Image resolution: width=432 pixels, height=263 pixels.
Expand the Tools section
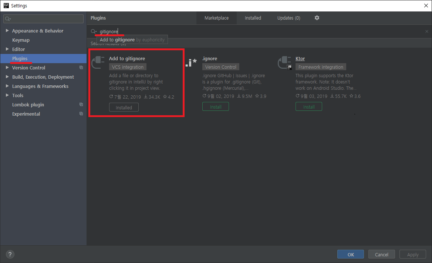point(7,95)
